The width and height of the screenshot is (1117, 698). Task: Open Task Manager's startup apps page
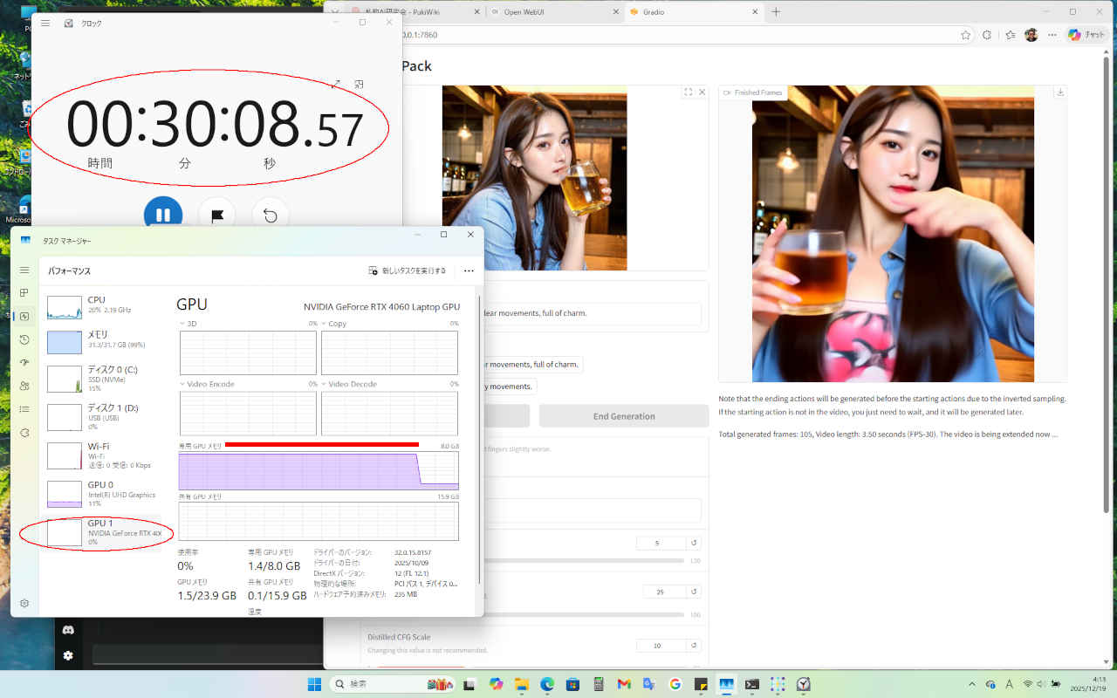[24, 363]
